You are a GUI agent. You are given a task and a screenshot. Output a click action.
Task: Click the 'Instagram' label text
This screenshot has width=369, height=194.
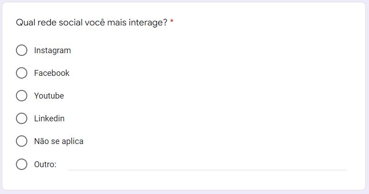pos(52,50)
